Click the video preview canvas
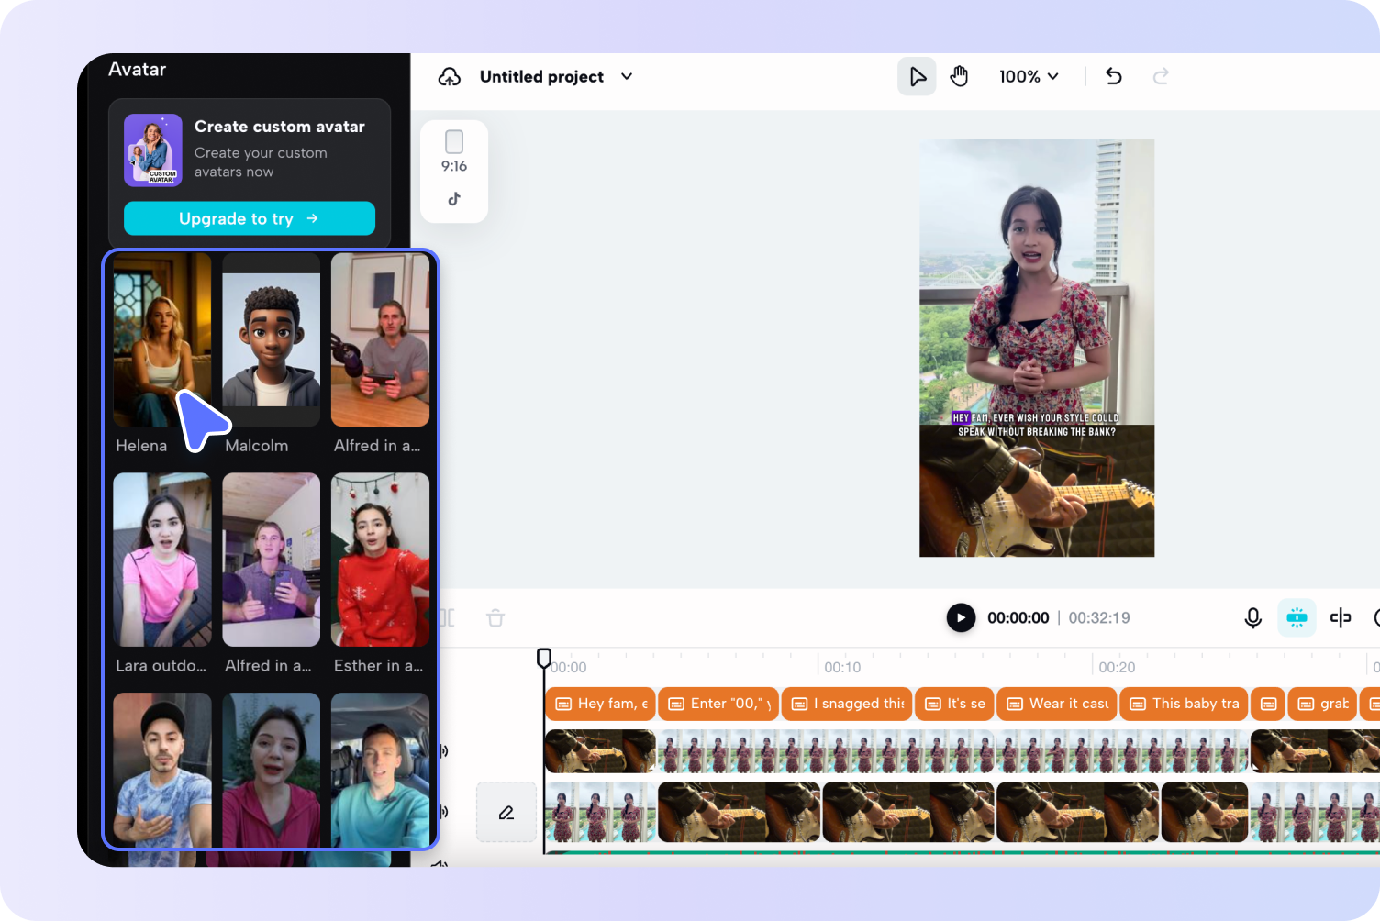Viewport: 1380px width, 921px height. 1037,349
